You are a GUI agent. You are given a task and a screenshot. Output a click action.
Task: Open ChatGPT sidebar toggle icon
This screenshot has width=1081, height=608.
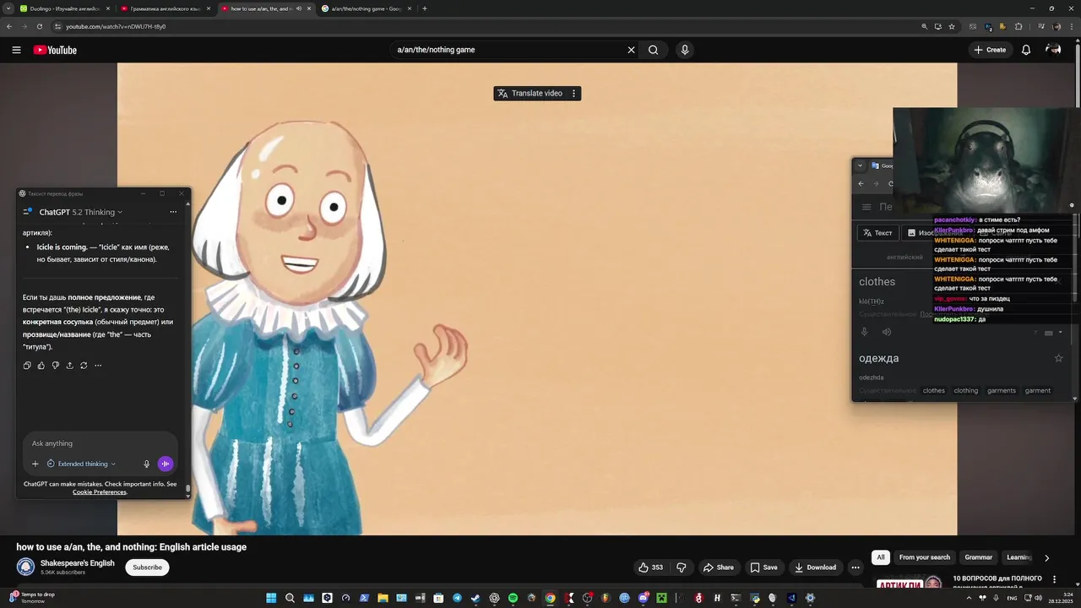pos(28,212)
